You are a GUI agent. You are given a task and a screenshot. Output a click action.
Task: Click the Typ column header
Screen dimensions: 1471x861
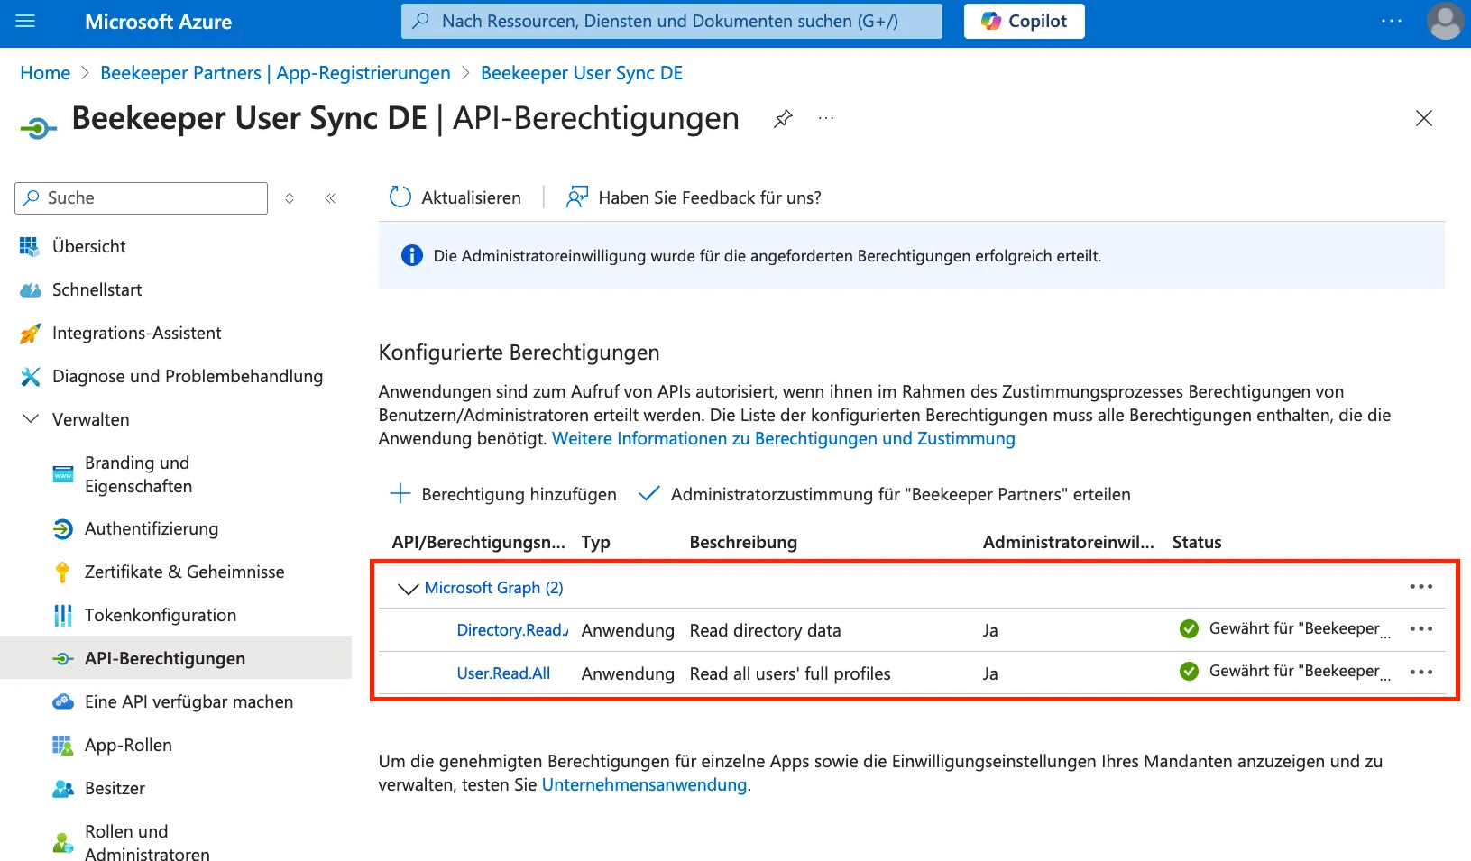click(x=596, y=542)
